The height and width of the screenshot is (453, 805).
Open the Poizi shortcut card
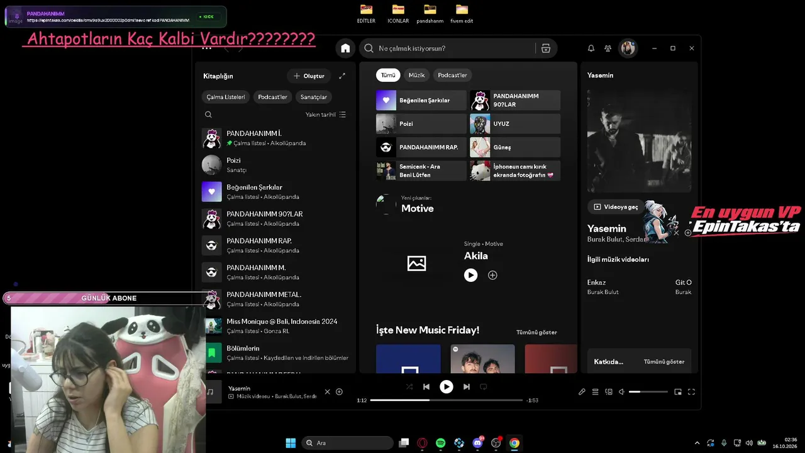(x=421, y=124)
